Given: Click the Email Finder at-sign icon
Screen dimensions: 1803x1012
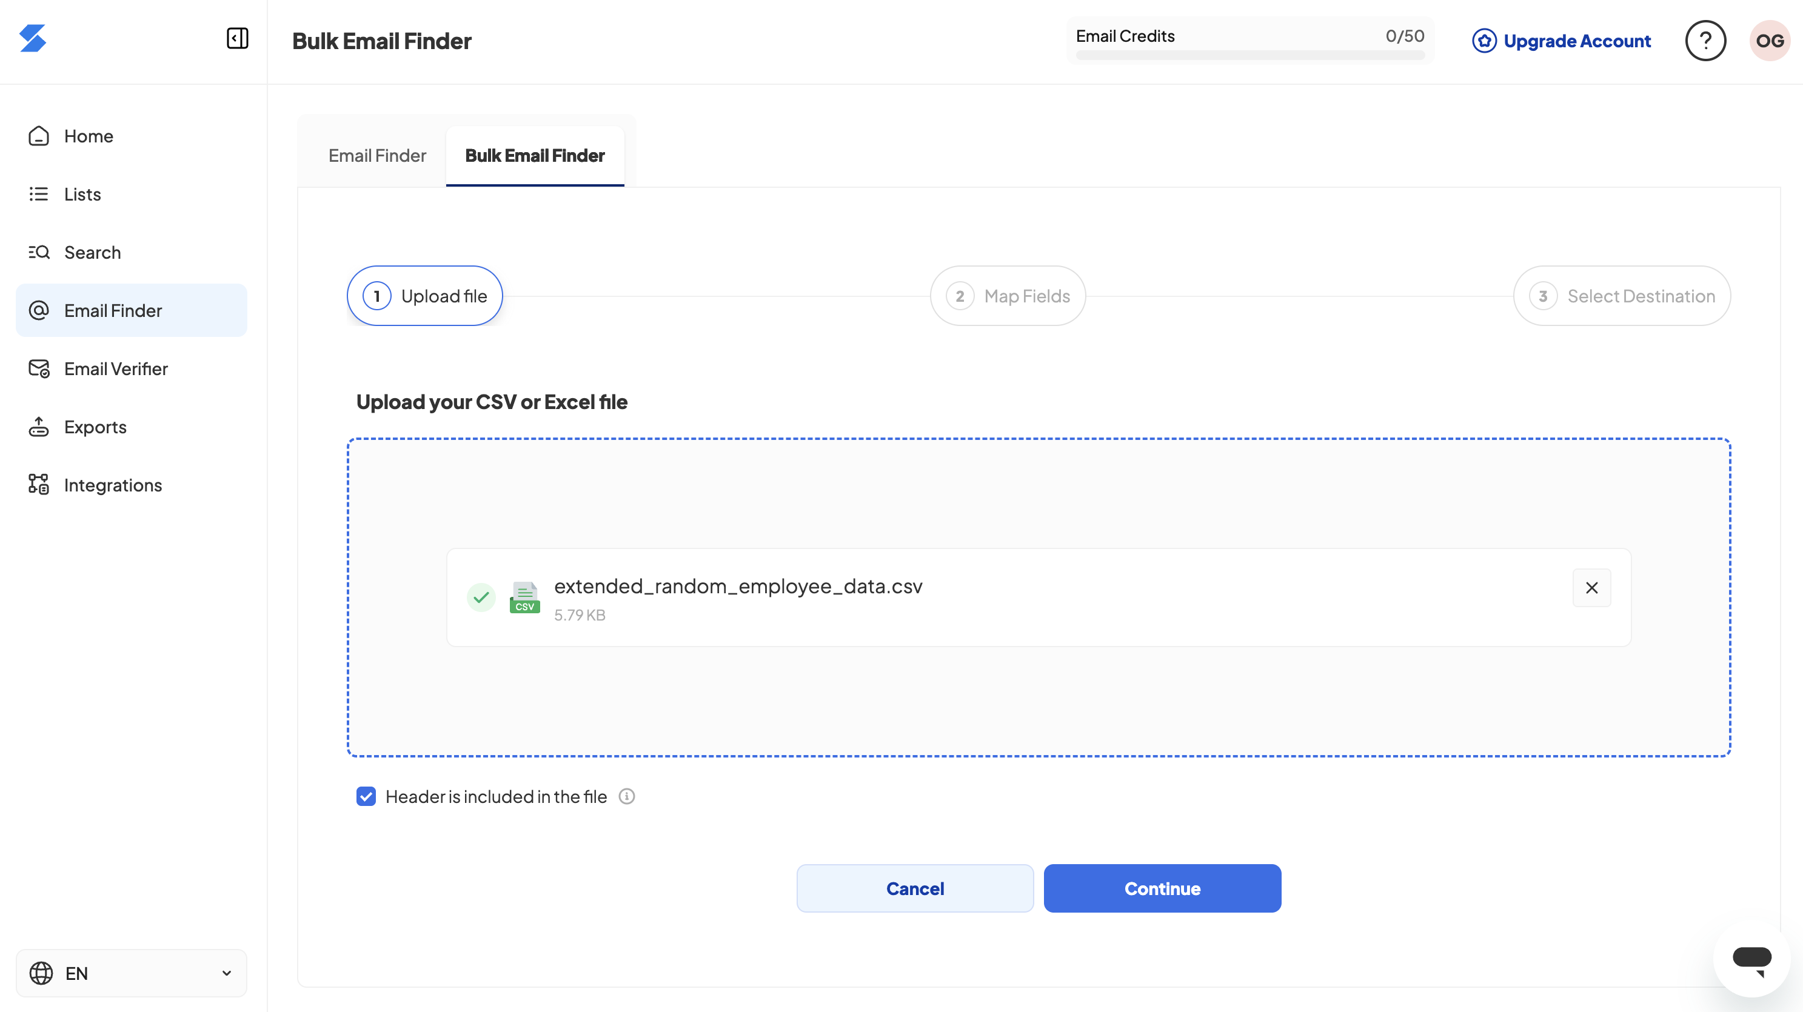Looking at the screenshot, I should (38, 310).
